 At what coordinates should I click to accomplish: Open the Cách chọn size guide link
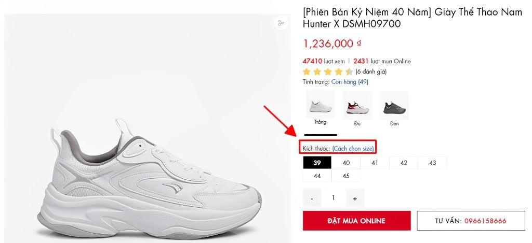click(x=353, y=149)
